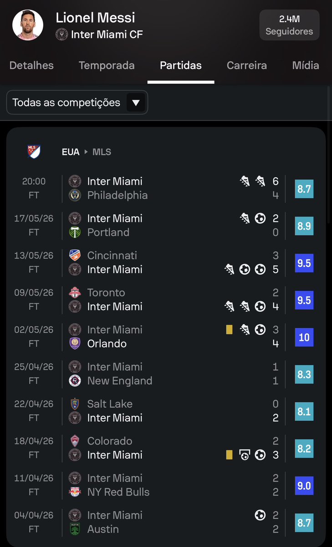332x547 pixels.
Task: Open the Todas as competições dropdown
Action: [77, 103]
